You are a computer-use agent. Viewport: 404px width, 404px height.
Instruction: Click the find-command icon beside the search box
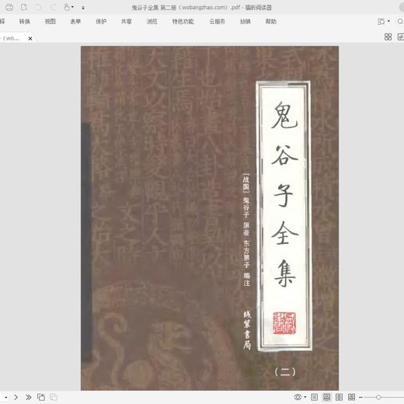click(381, 22)
